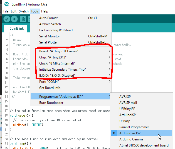This screenshot has height=149, width=175.
Task: Choose Archive Sketch menu entry
Action: click(x=71, y=24)
